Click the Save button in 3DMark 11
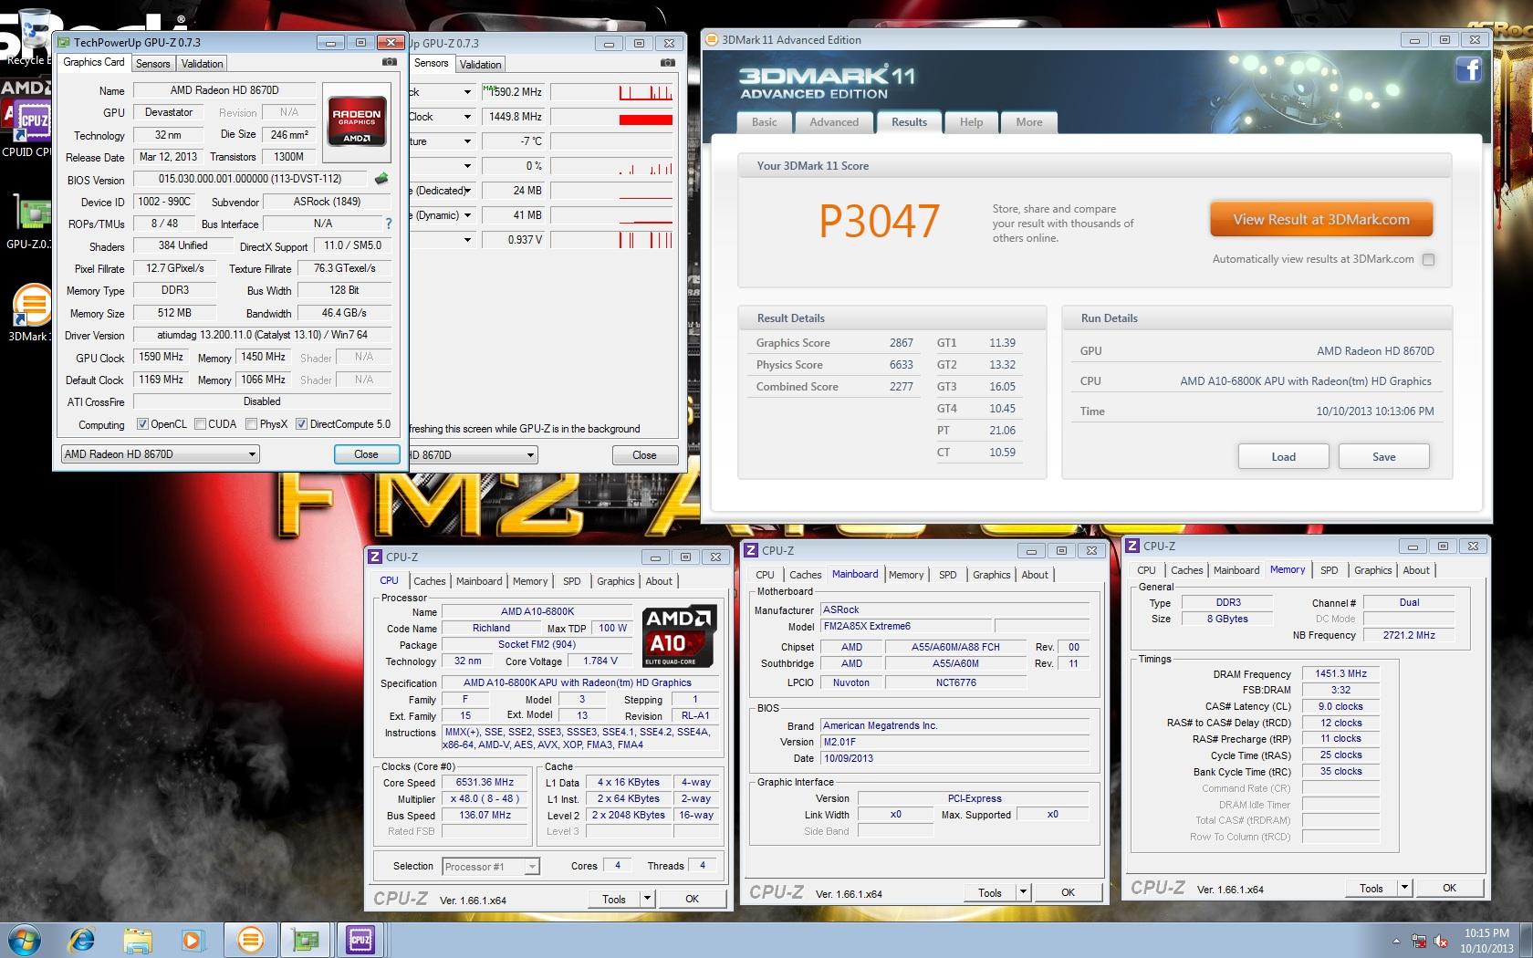Viewport: 1533px width, 958px height. tap(1383, 456)
